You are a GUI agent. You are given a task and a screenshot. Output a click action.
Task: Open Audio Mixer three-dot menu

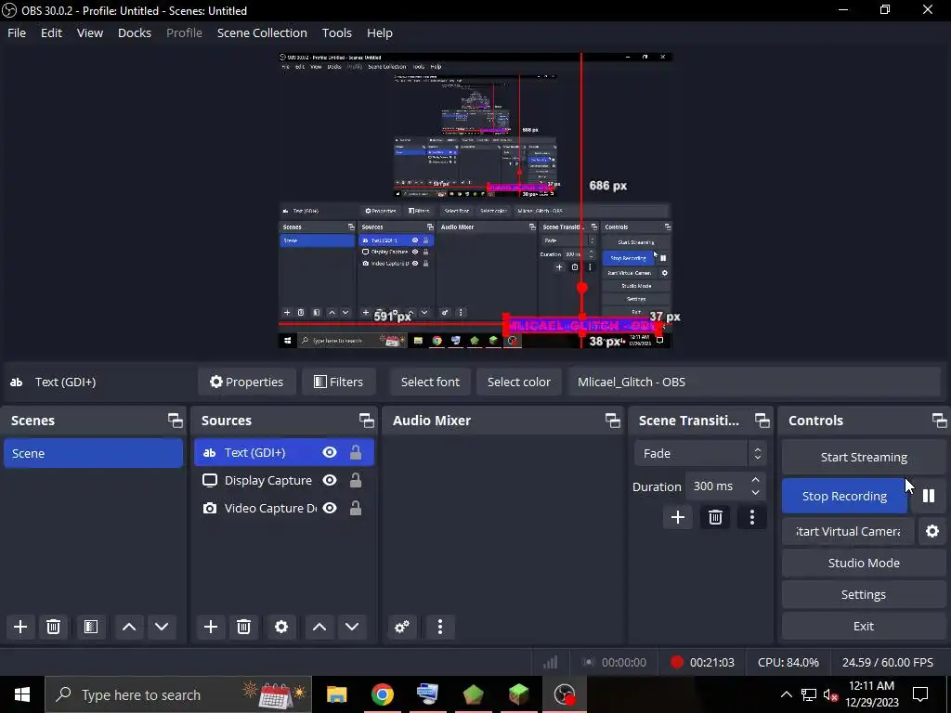tap(440, 627)
